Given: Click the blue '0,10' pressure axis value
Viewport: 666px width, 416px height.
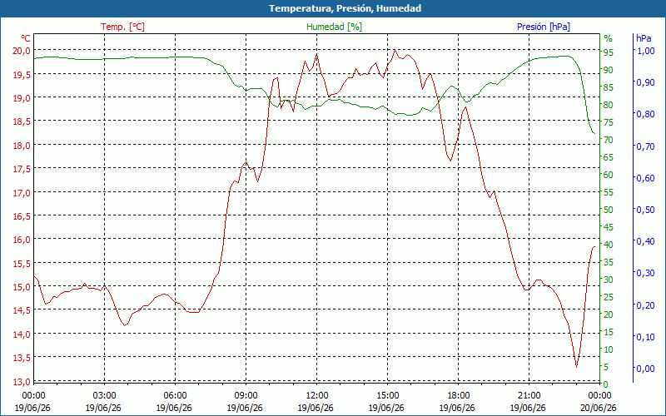Looking at the screenshot, I should (645, 336).
